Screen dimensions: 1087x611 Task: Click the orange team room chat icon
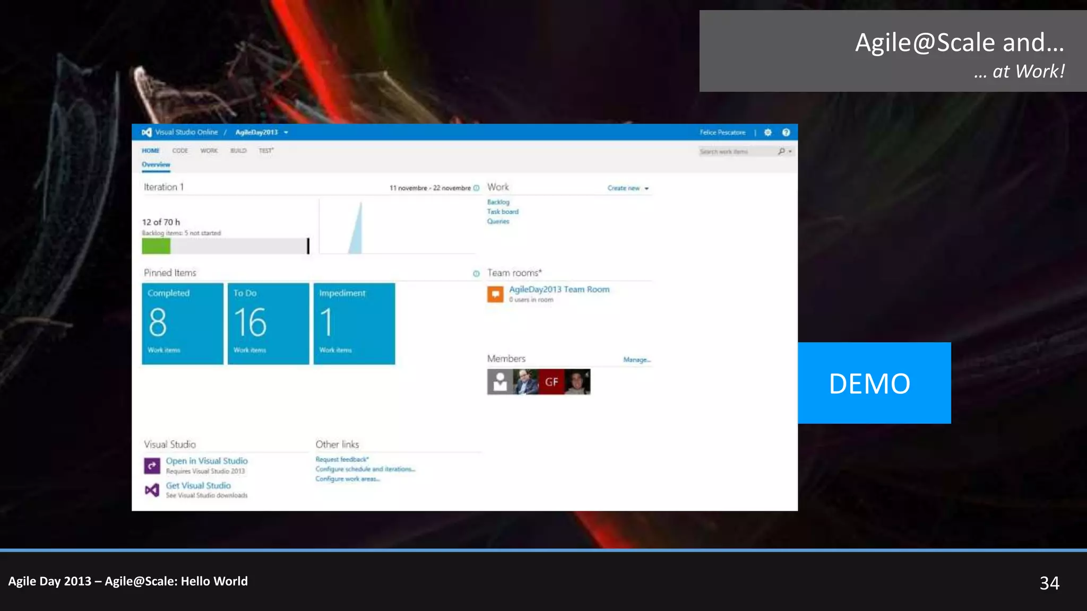click(495, 294)
